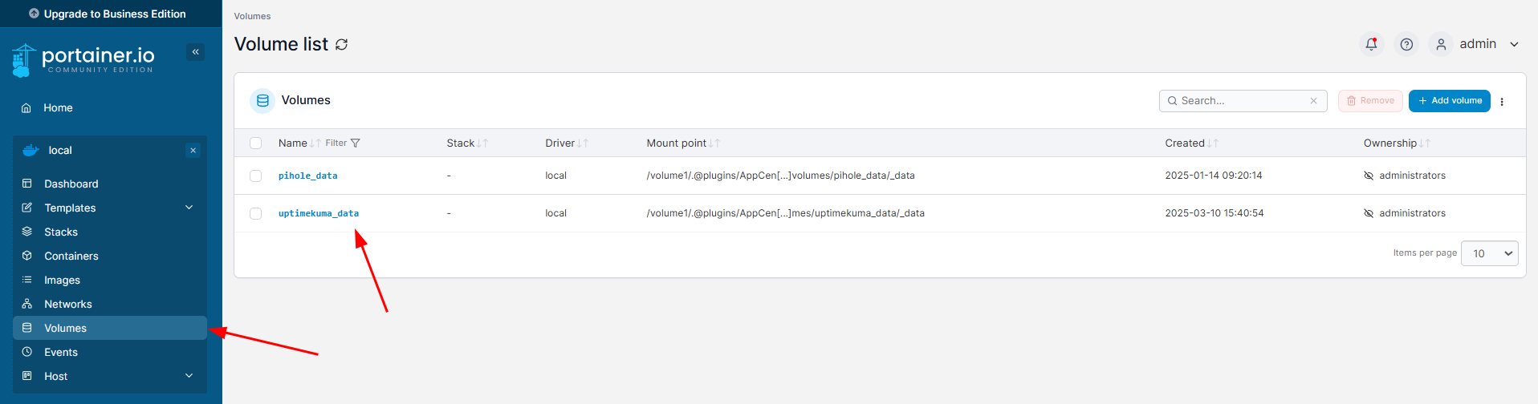Open Stacks from the sidebar

[61, 232]
